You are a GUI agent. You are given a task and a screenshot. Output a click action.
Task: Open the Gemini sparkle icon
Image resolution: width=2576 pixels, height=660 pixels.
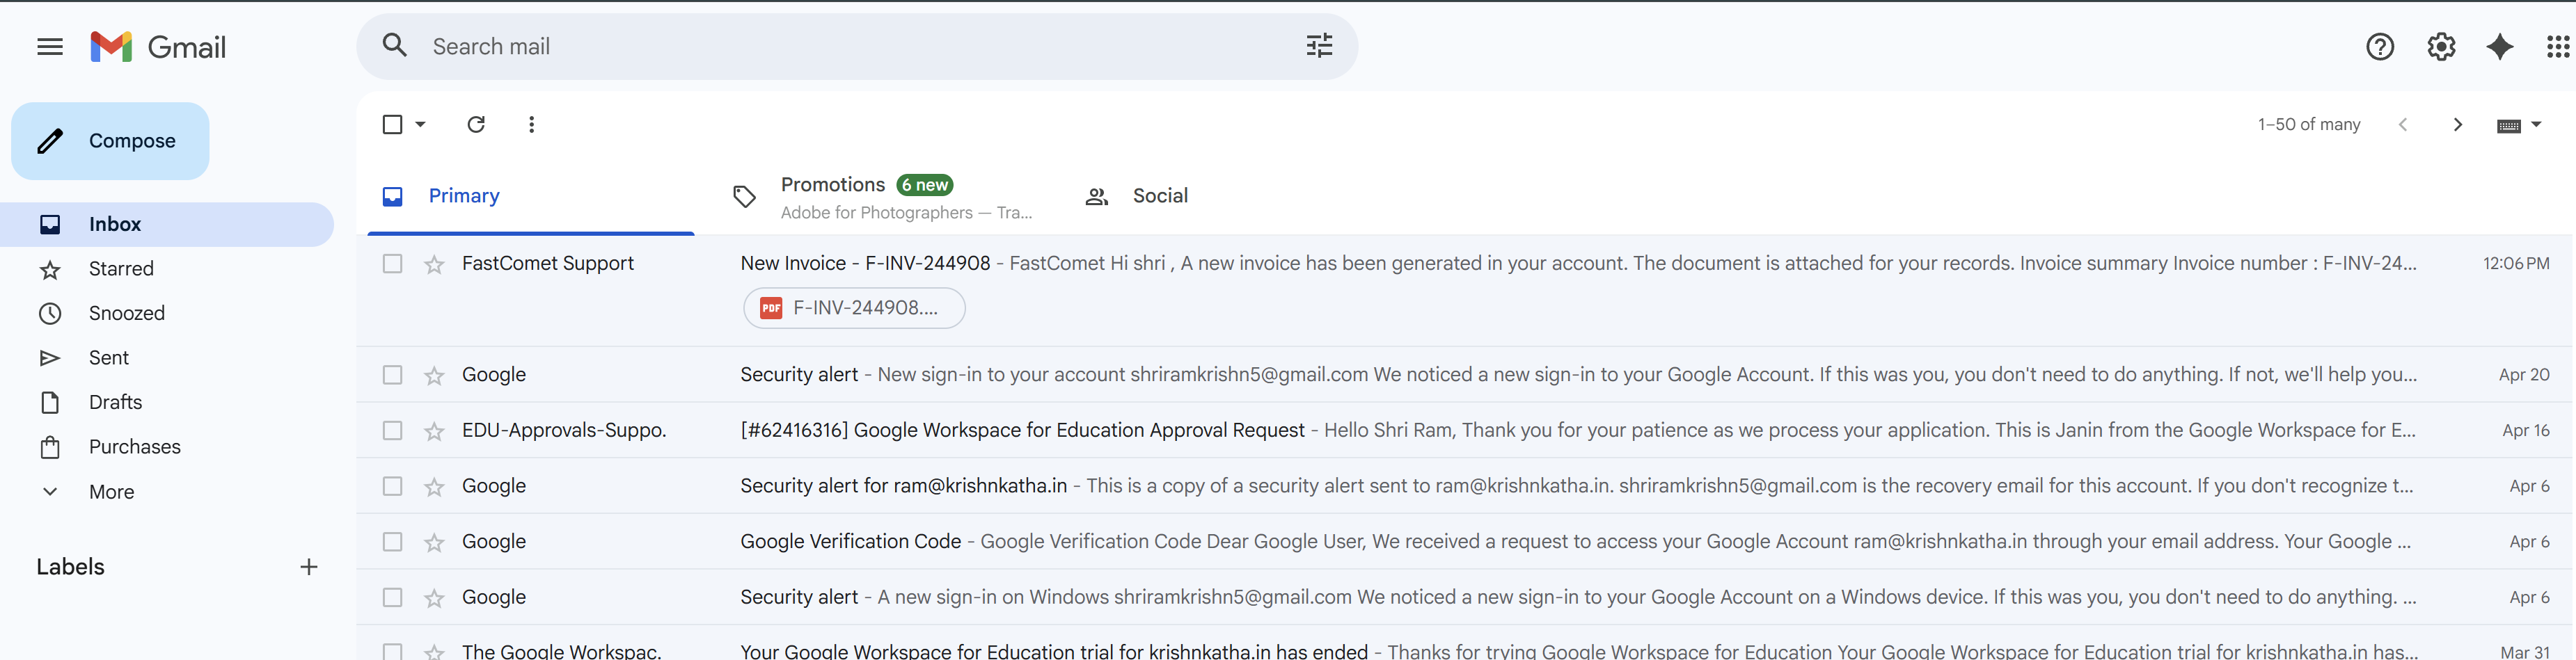(2499, 47)
